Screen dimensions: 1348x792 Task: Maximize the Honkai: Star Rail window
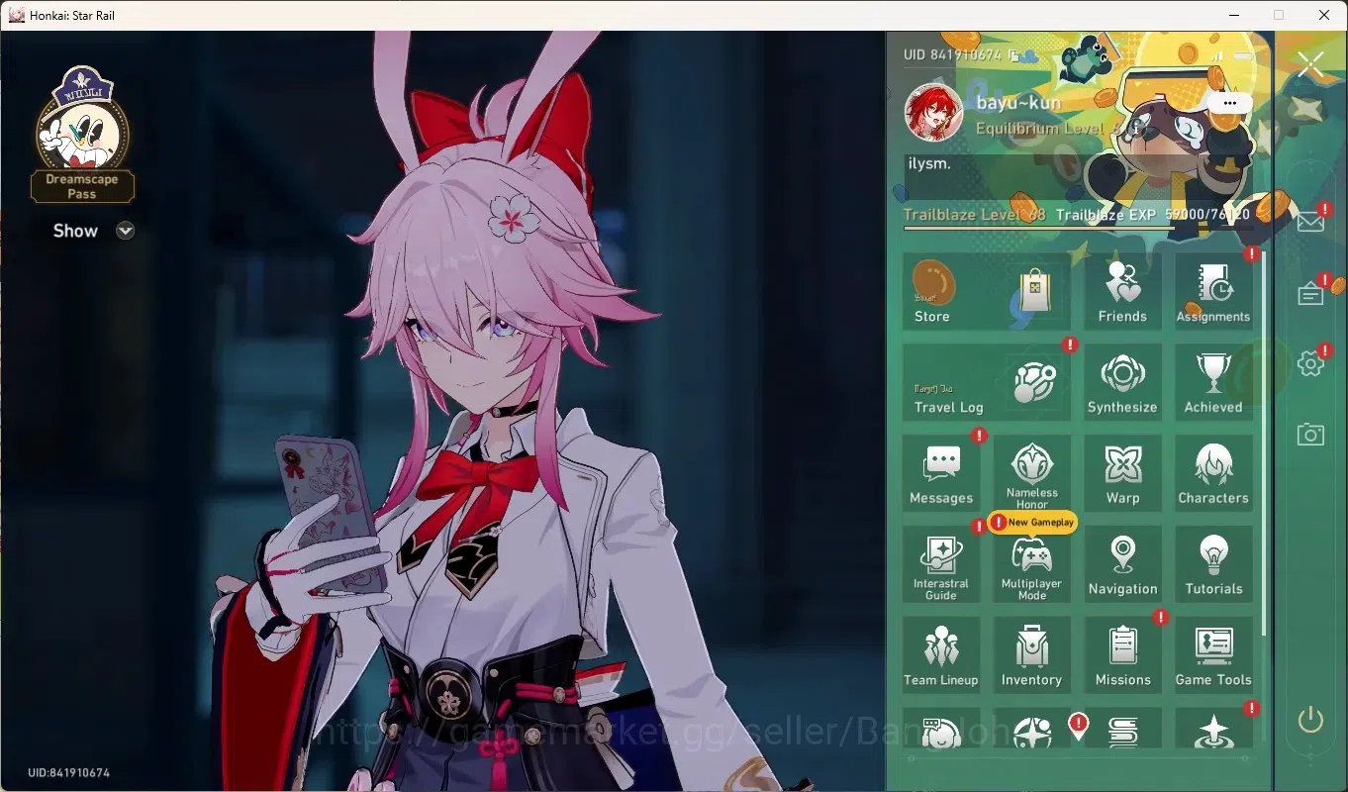[1279, 15]
